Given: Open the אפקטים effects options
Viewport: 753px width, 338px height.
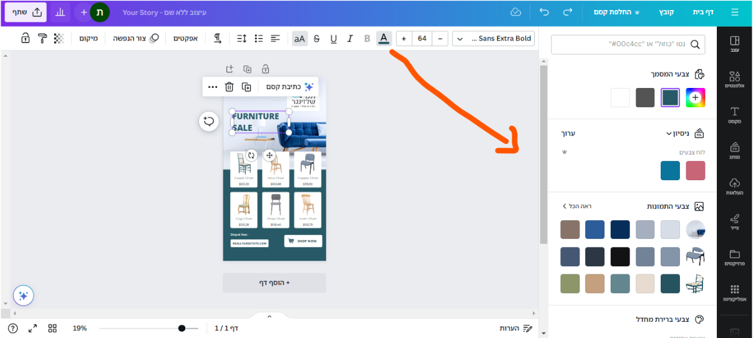Looking at the screenshot, I should pos(185,39).
